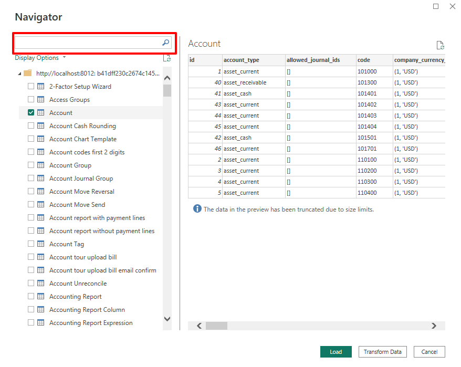Open the Display Options dropdown
This screenshot has width=461, height=367.
40,58
